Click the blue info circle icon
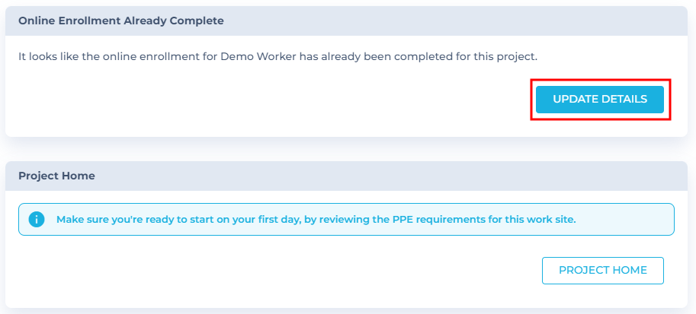The height and width of the screenshot is (314, 696). tap(37, 219)
